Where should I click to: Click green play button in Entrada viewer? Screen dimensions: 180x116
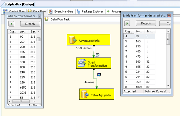click(x=12, y=24)
